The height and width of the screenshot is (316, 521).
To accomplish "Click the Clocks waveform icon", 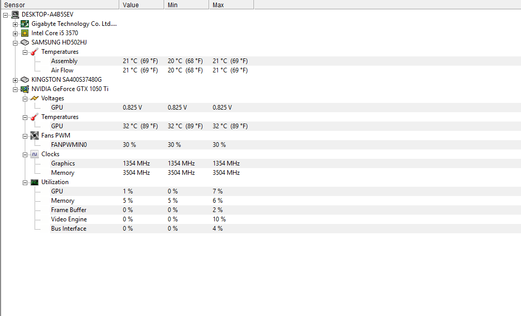I will click(35, 154).
